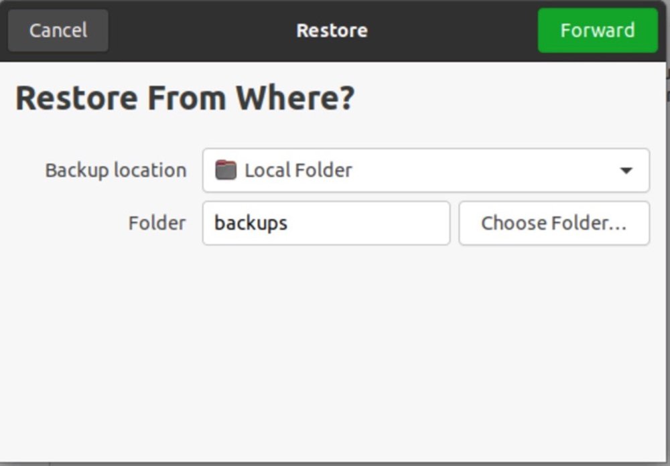
Task: Click the word backups in Folder field
Action: pyautogui.click(x=251, y=223)
